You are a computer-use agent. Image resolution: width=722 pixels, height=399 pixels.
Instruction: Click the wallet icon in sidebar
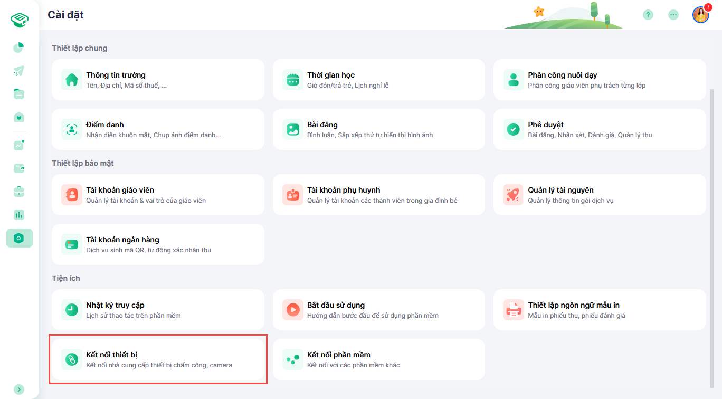pos(19,168)
